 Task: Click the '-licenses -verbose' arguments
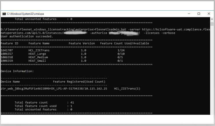[x=159, y=33]
